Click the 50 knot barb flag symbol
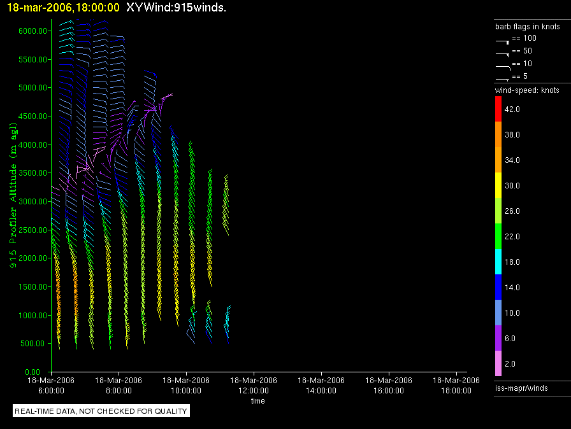571x429 pixels. 503,55
